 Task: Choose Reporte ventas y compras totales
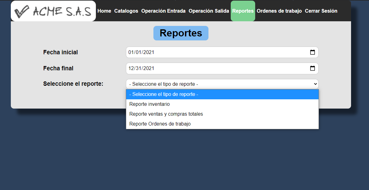[x=166, y=114]
